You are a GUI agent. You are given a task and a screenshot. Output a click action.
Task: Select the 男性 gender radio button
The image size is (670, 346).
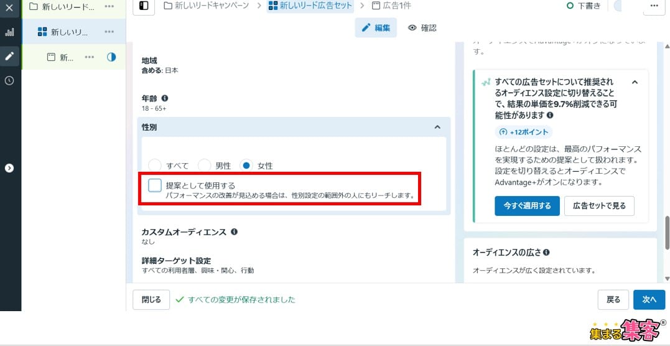pyautogui.click(x=205, y=166)
